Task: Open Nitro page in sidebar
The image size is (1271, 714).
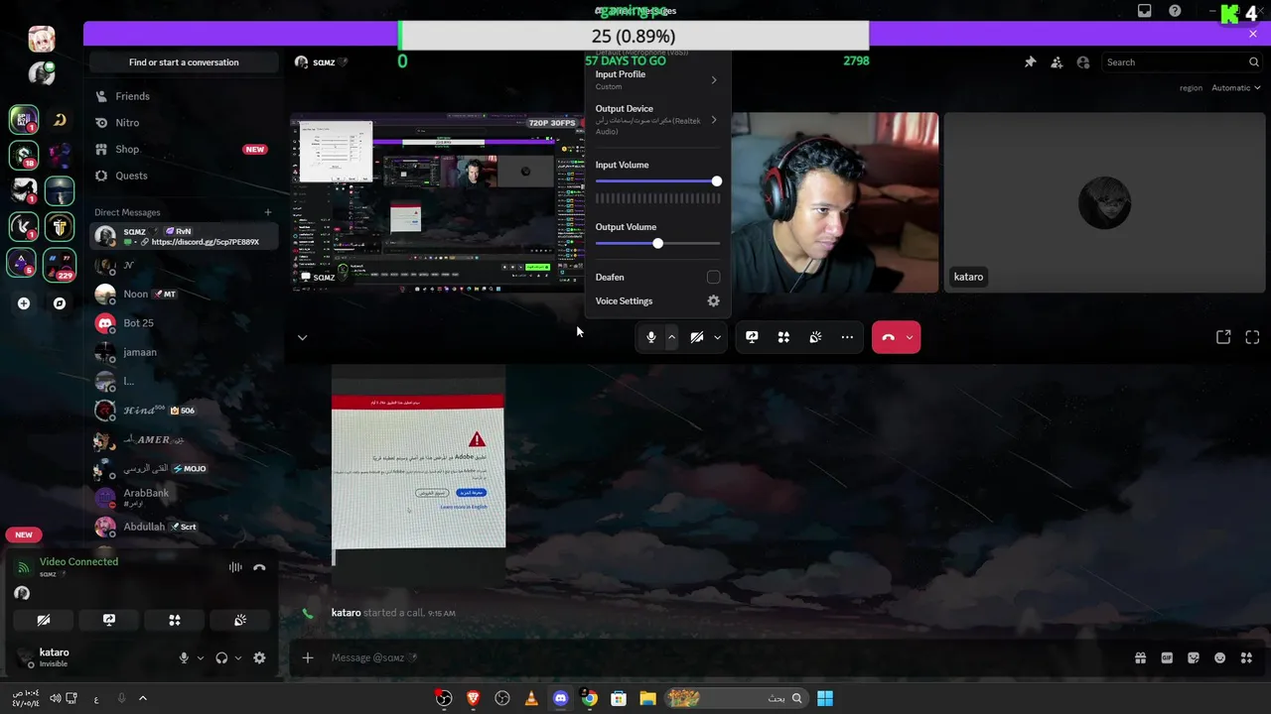Action: click(182, 123)
